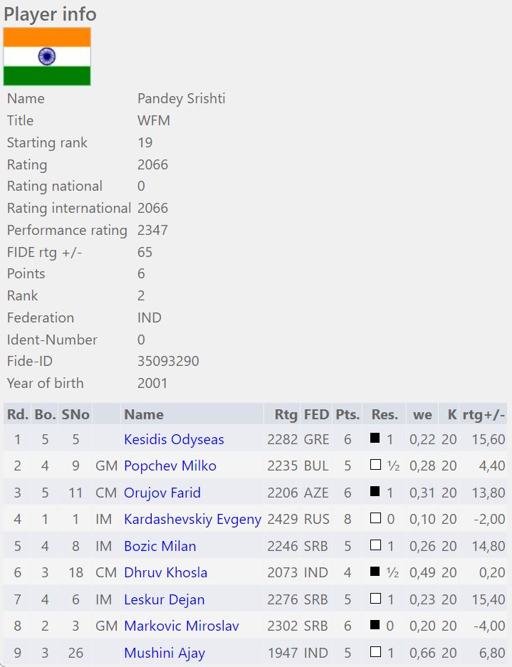Click white piece icon in Kardashevskiy row
The height and width of the screenshot is (667, 512).
point(375,519)
